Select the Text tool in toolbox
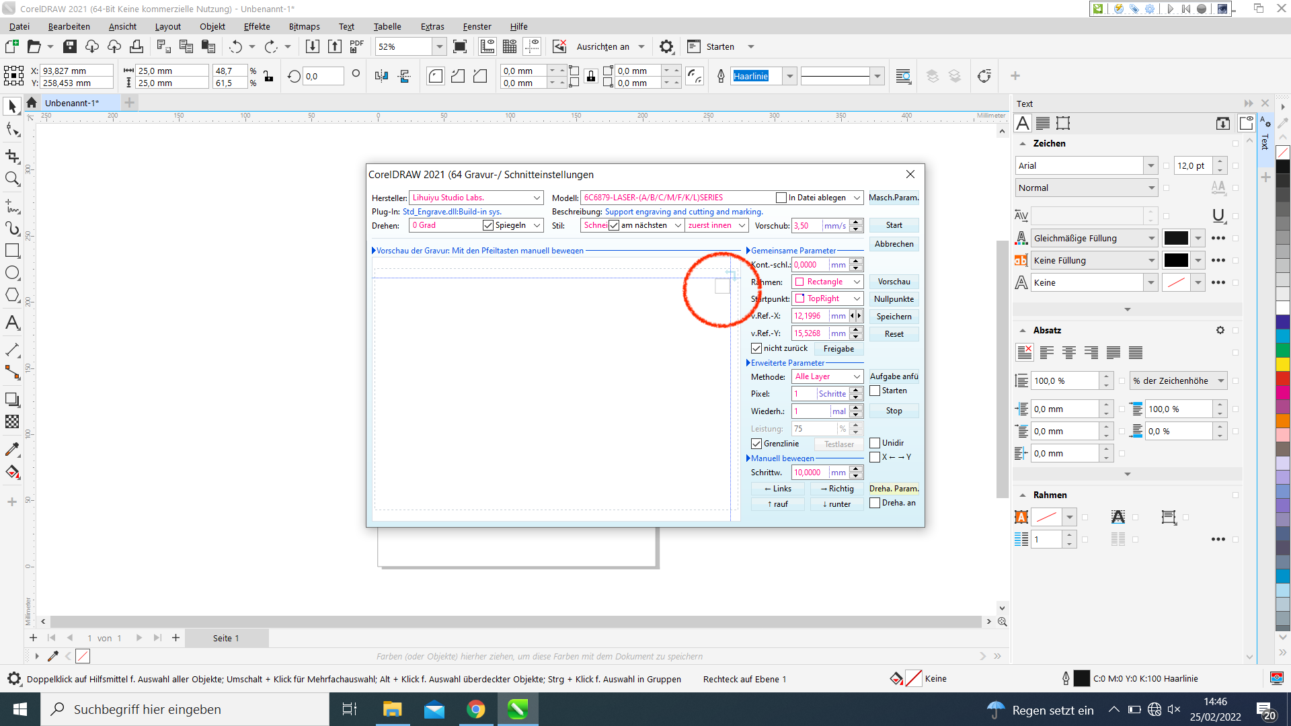 12,323
